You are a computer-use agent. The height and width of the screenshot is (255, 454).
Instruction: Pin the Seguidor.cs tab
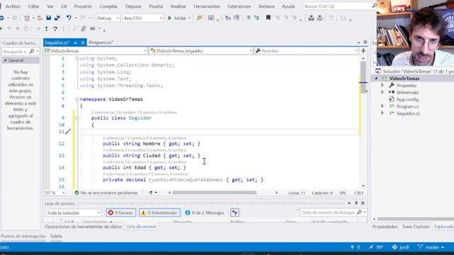(x=75, y=42)
